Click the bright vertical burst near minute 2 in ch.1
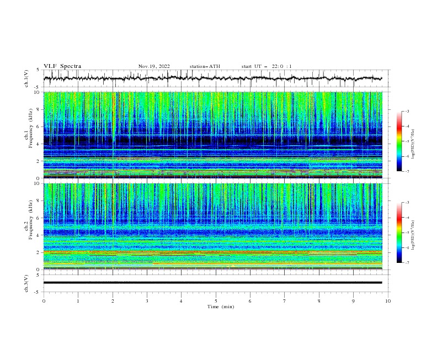This screenshot has width=437, height=338. [114, 117]
